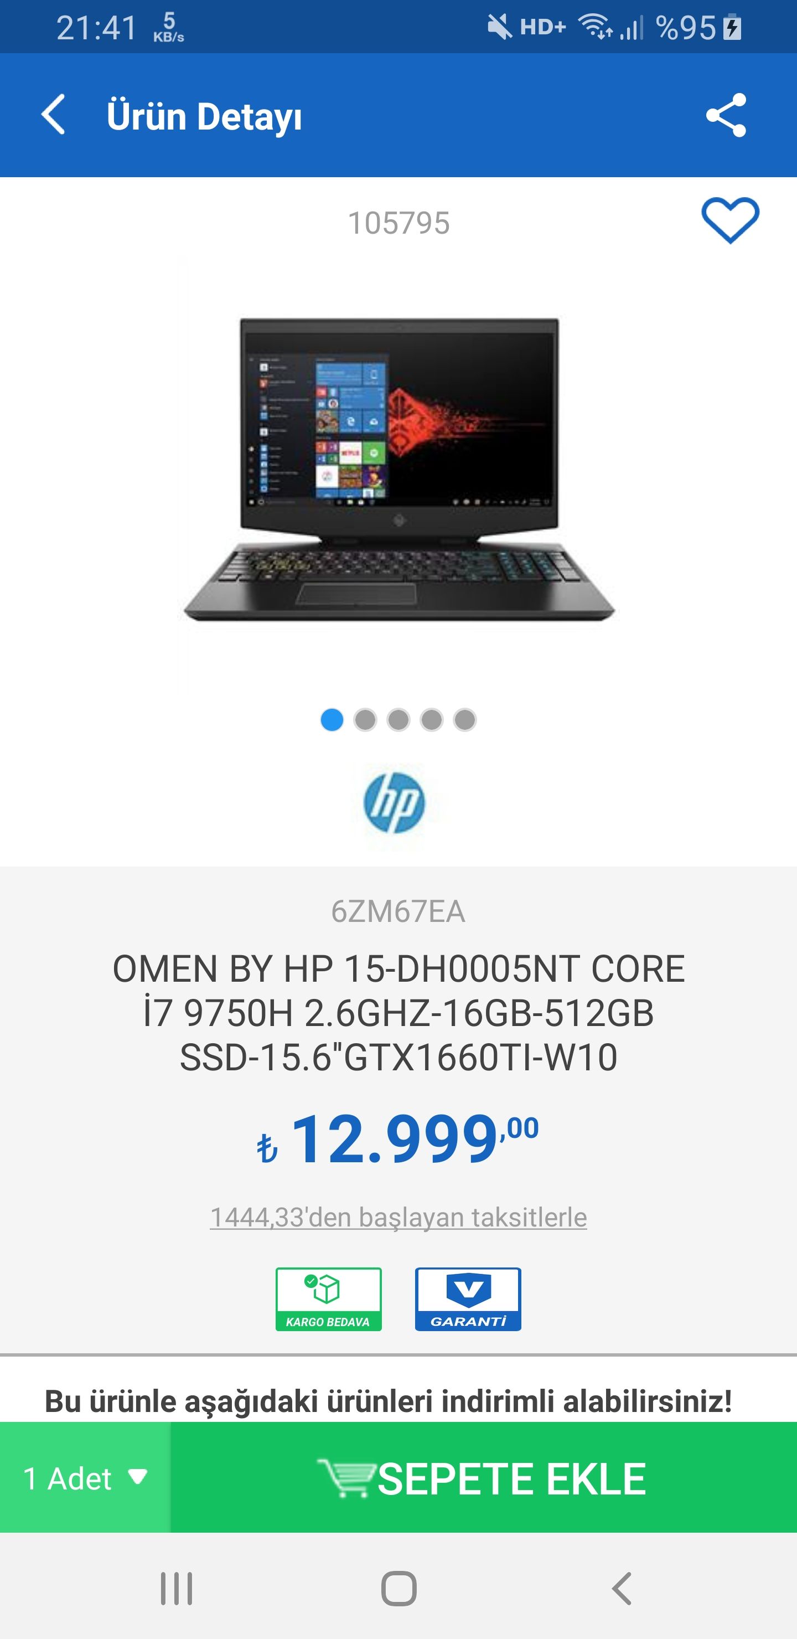Open the 1 Adet quantity dropdown
The image size is (797, 1639).
click(85, 1477)
